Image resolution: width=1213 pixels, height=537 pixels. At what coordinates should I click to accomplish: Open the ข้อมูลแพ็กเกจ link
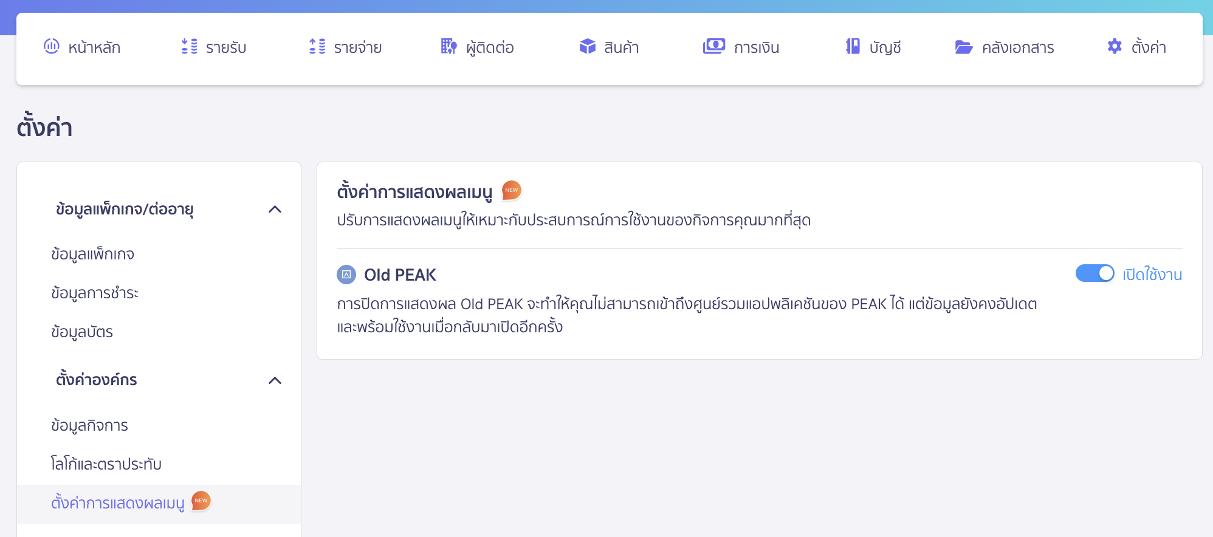click(x=94, y=254)
